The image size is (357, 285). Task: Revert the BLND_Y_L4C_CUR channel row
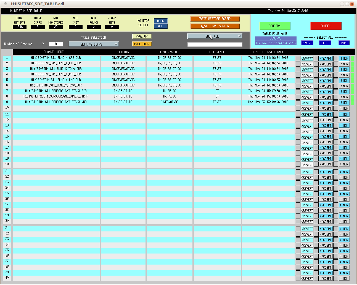[x=307, y=81]
